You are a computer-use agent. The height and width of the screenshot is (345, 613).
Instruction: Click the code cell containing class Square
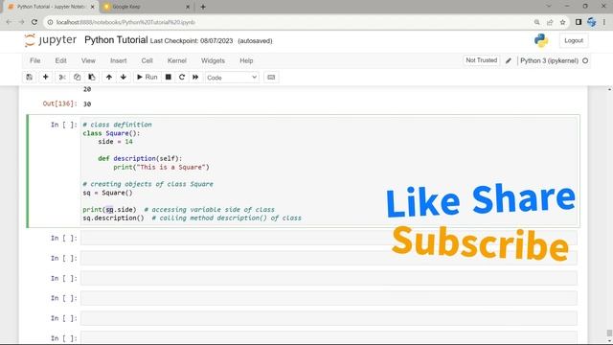coord(329,171)
